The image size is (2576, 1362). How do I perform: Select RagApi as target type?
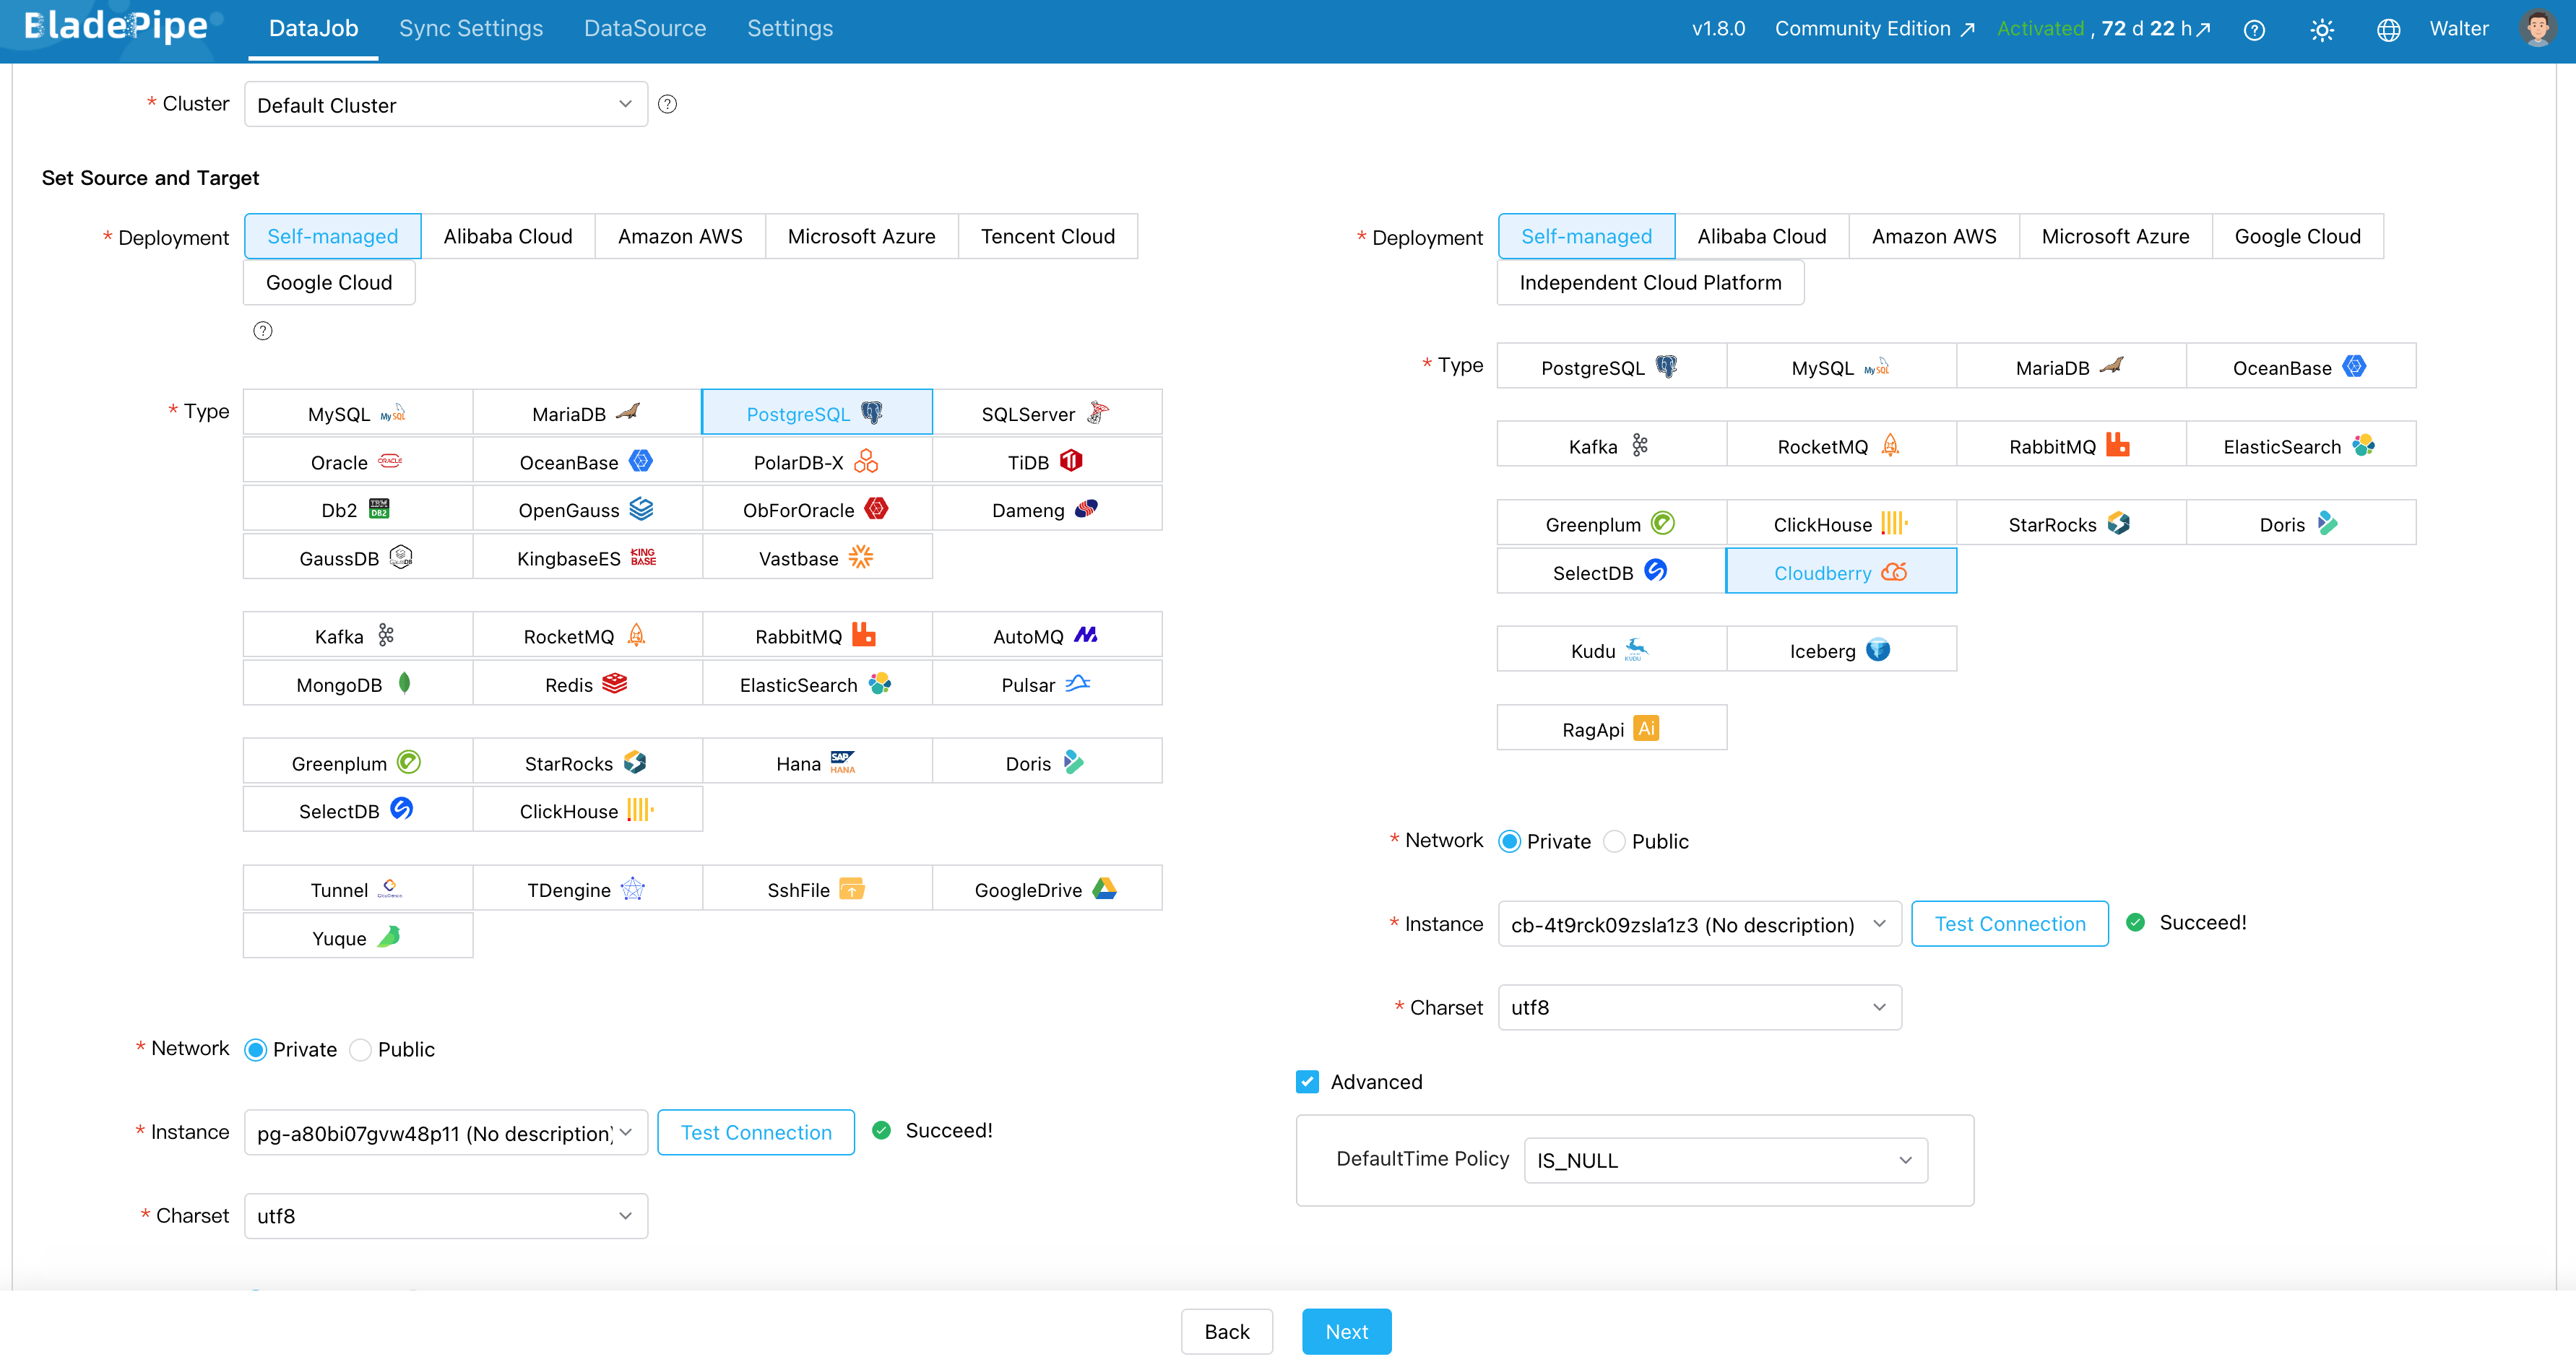[1611, 728]
